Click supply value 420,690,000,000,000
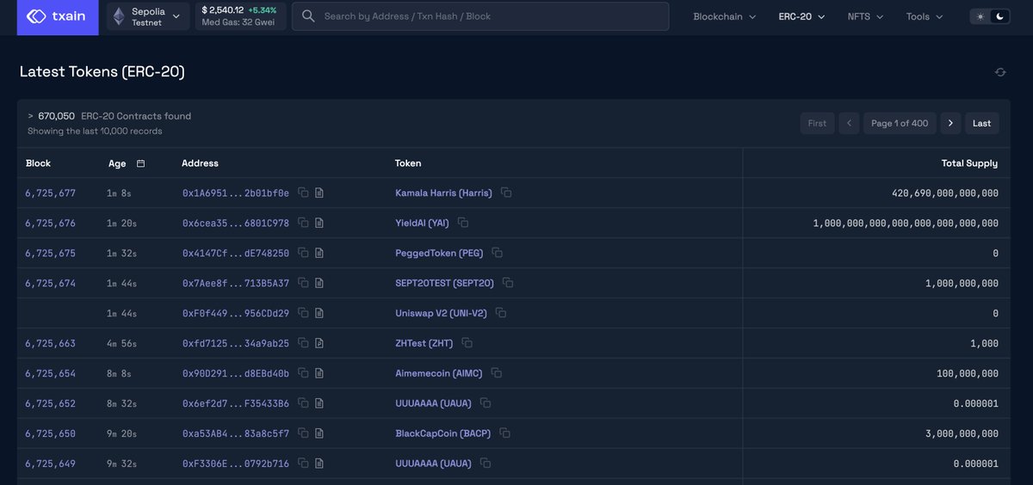The height and width of the screenshot is (485, 1033). (944, 193)
